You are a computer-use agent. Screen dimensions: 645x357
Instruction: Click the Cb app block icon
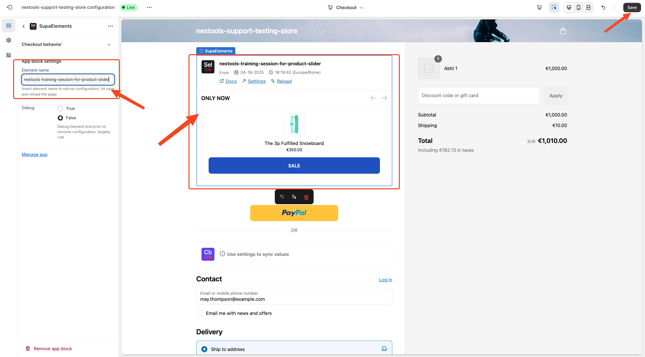pos(208,254)
